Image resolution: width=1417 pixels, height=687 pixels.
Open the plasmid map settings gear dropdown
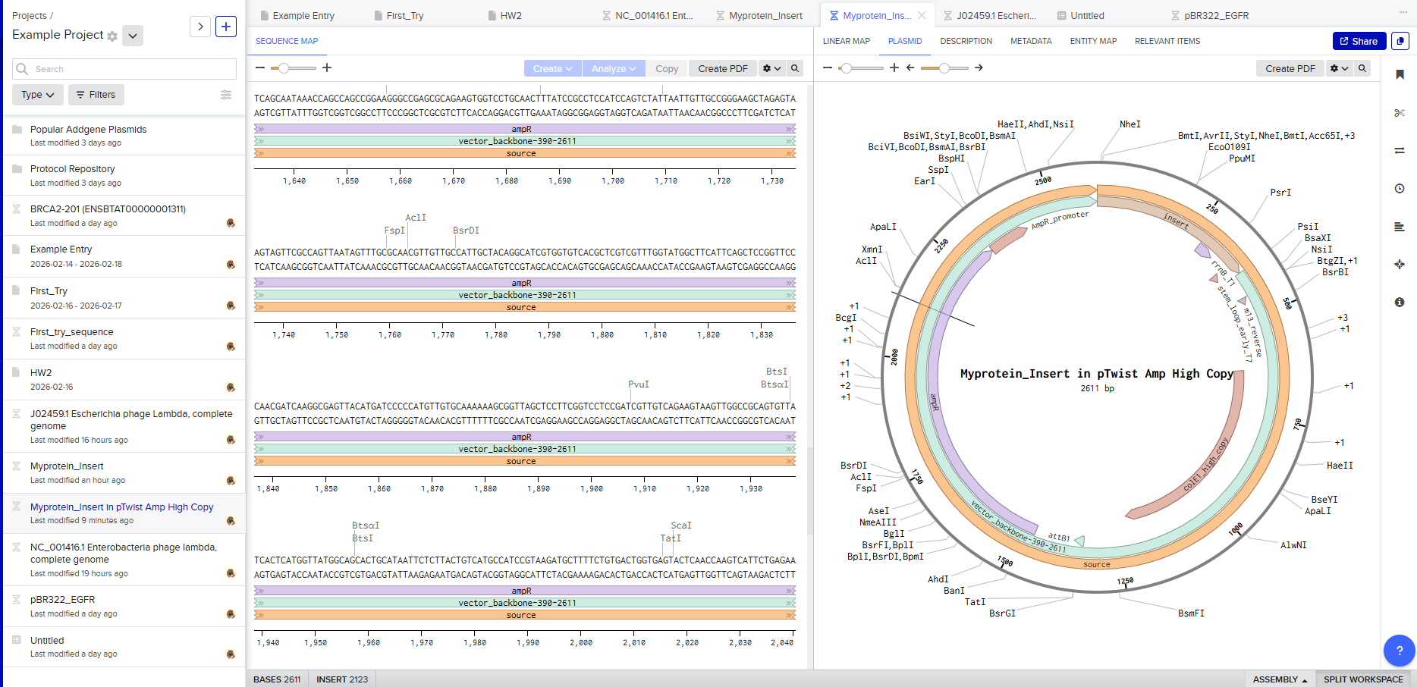1339,68
